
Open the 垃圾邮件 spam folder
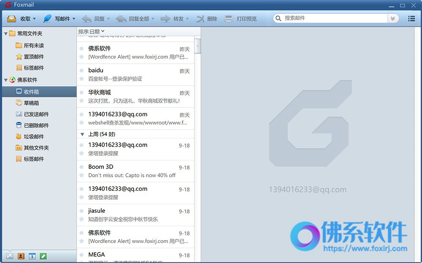pos(30,137)
